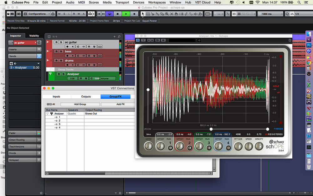
Task: Select the Mute X tool
Action: (x=172, y=14)
